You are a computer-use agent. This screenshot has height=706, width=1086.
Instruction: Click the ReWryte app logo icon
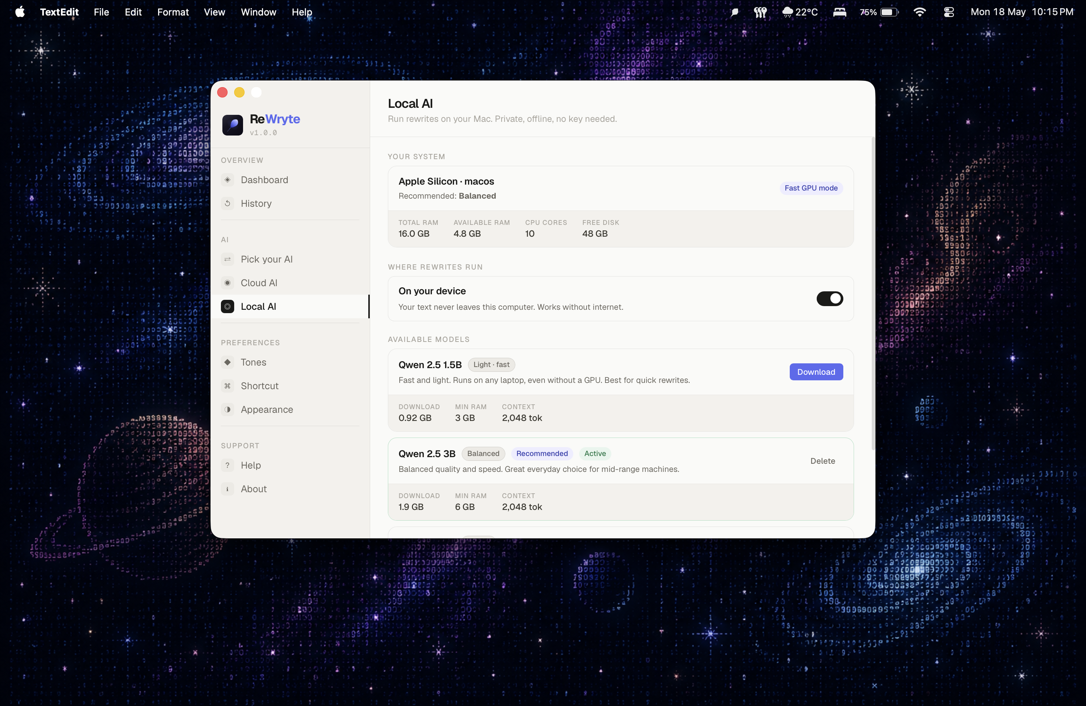[x=232, y=125]
